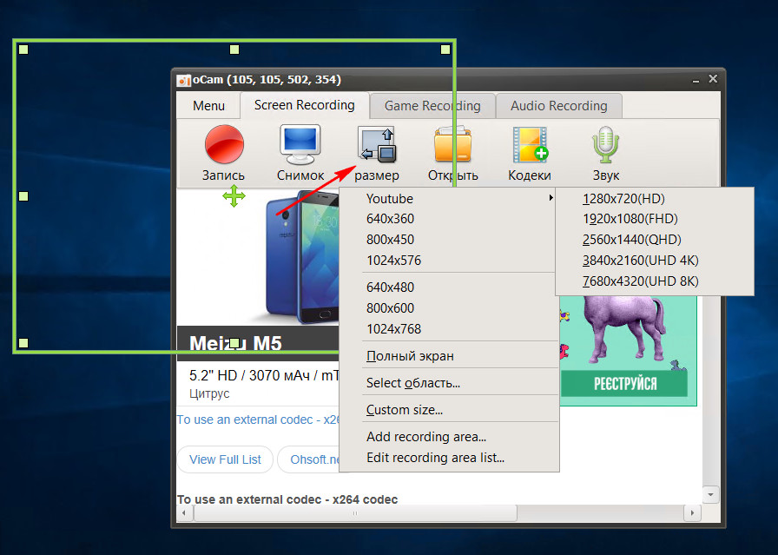Click the top-middle recording frame handle
The height and width of the screenshot is (555, 778).
click(x=234, y=50)
